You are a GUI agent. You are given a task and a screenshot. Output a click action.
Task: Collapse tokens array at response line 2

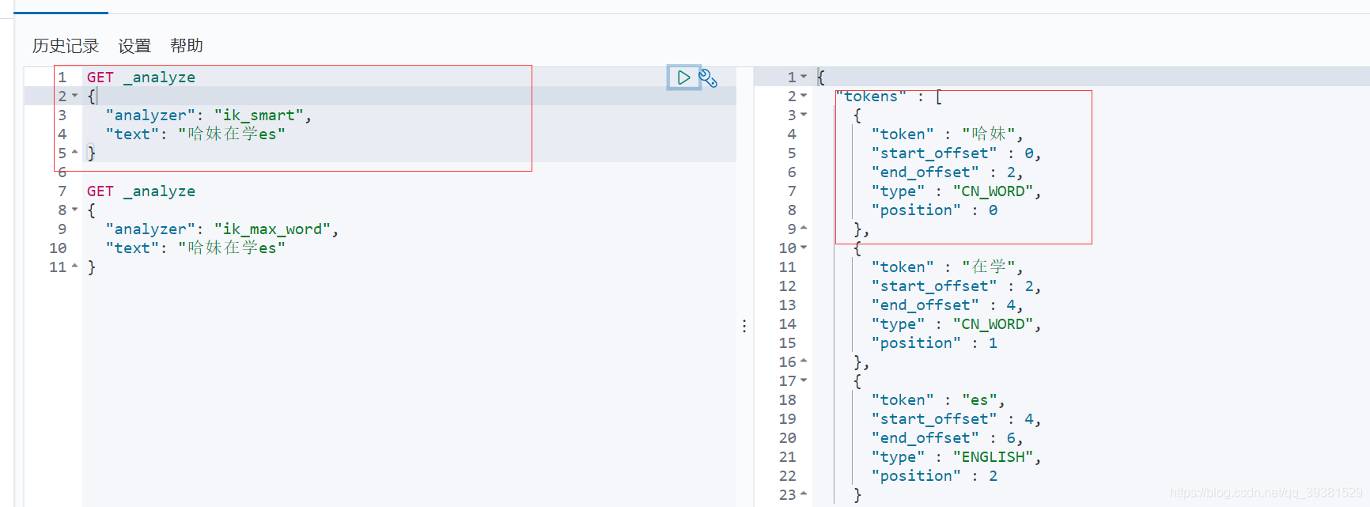point(804,96)
